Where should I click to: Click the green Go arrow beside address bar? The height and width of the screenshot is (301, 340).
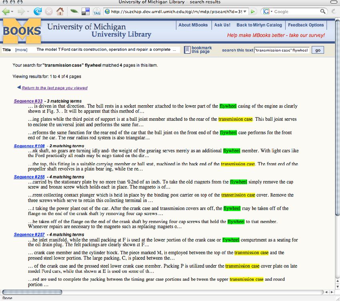pos(253,12)
